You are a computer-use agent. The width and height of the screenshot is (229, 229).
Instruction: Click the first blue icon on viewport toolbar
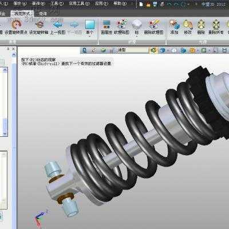(84, 50)
